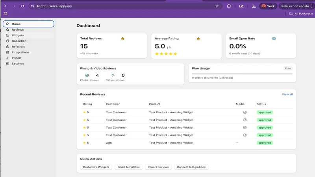The image size is (315, 177).
Task: Open View all recent reviews link
Action: point(287,94)
